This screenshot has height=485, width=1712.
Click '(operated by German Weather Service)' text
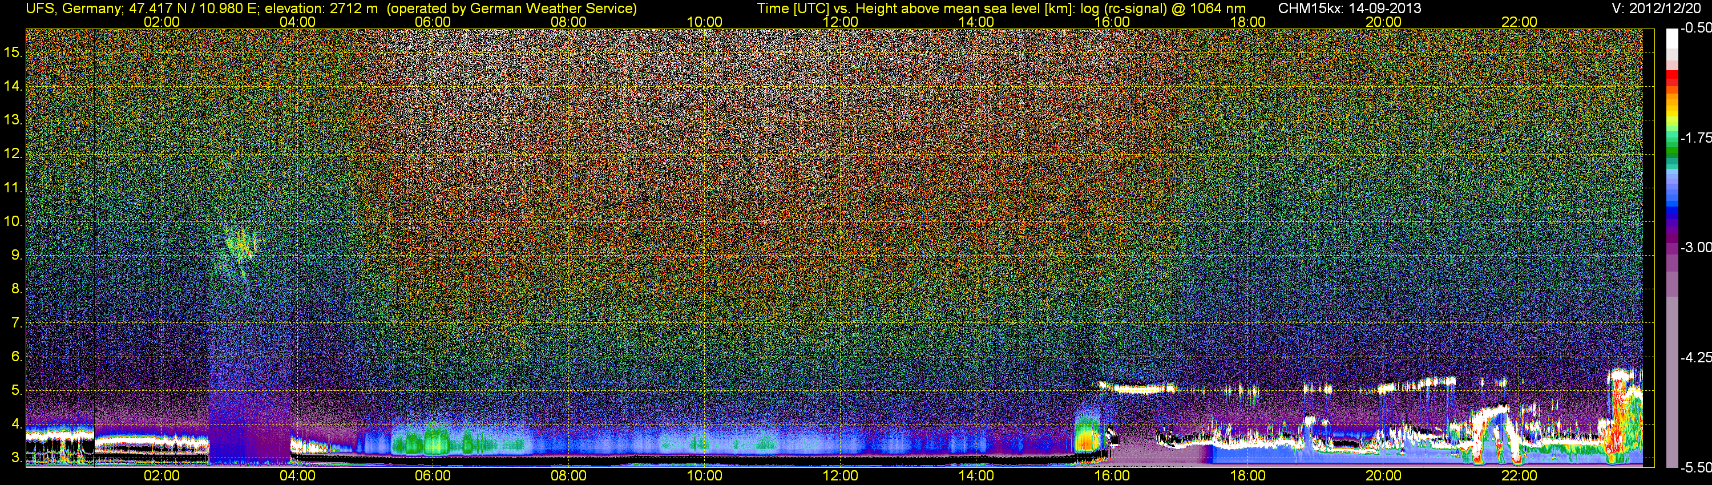tap(512, 8)
